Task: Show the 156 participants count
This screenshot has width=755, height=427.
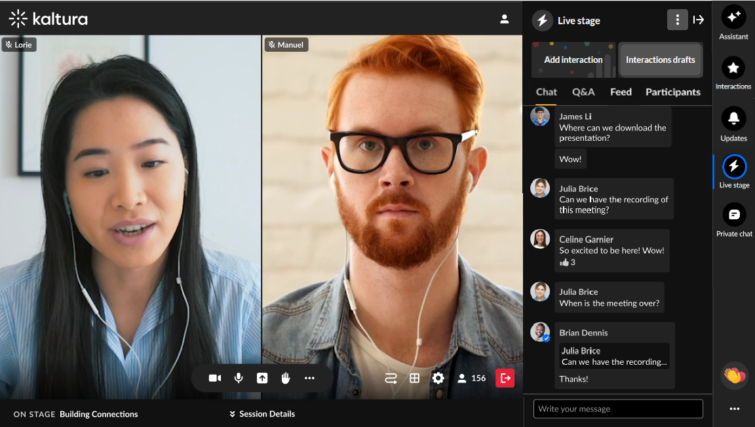Action: pos(471,379)
